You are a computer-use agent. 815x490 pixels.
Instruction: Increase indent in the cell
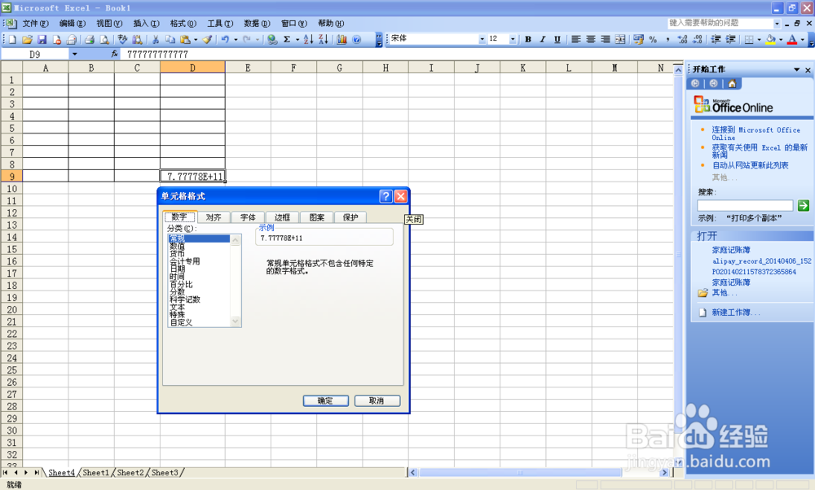coord(730,39)
